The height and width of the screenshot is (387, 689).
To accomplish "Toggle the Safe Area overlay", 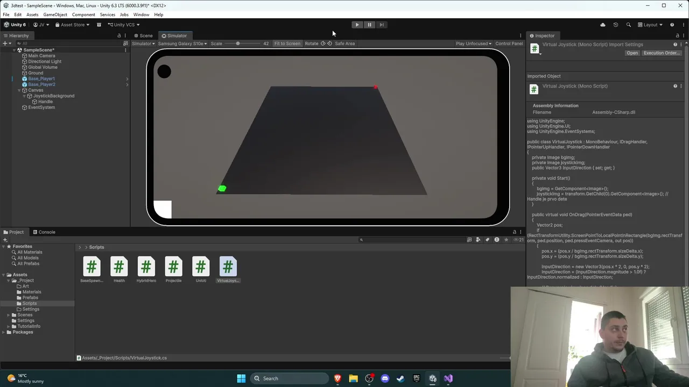I will 344,44.
